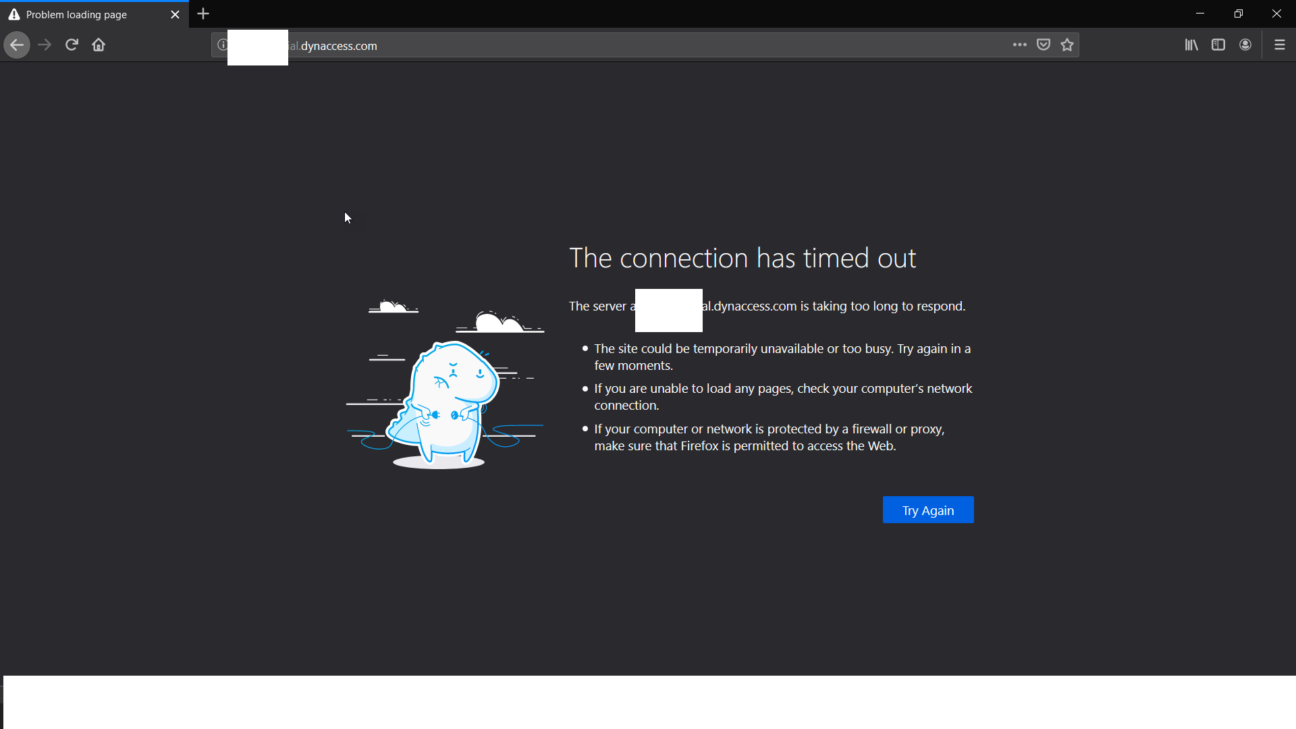Open a new tab
Image resolution: width=1296 pixels, height=729 pixels.
point(203,14)
